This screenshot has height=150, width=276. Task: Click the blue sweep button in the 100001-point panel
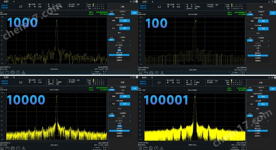(x=273, y=89)
